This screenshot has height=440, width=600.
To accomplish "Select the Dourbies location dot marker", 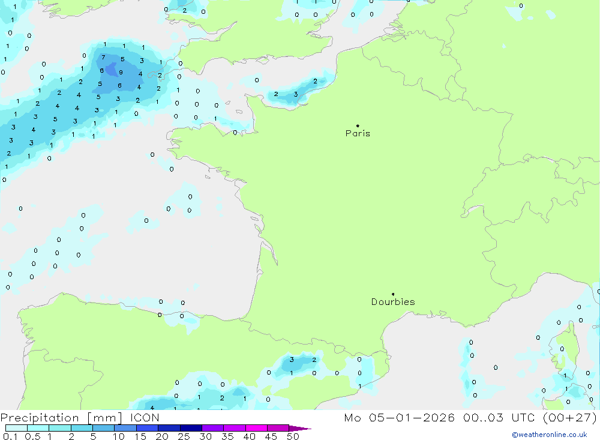I will click(x=393, y=294).
